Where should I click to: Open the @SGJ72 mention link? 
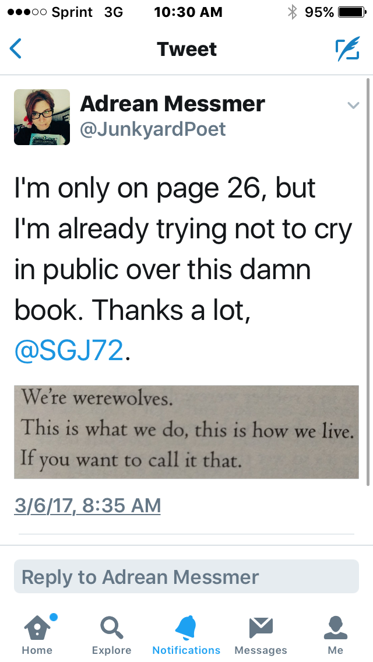pyautogui.click(x=69, y=351)
